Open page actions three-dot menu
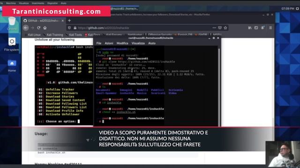This screenshot has width=300, height=168. click(x=214, y=28)
